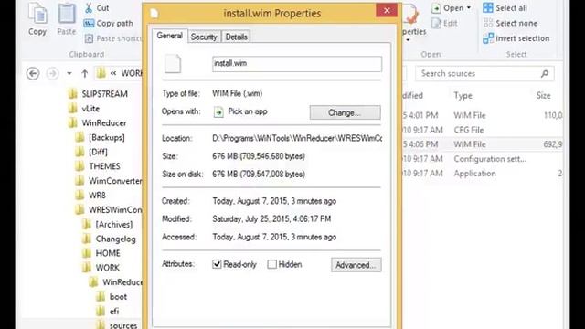Click the Application type row
Image resolution: width=585 pixels, height=329 pixels.
tap(483, 174)
